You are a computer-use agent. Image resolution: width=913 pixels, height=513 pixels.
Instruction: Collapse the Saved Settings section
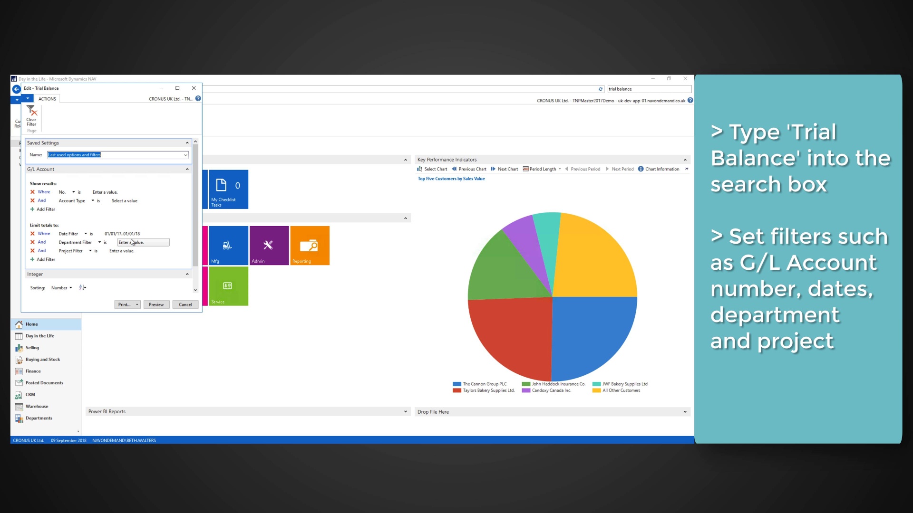tap(187, 142)
